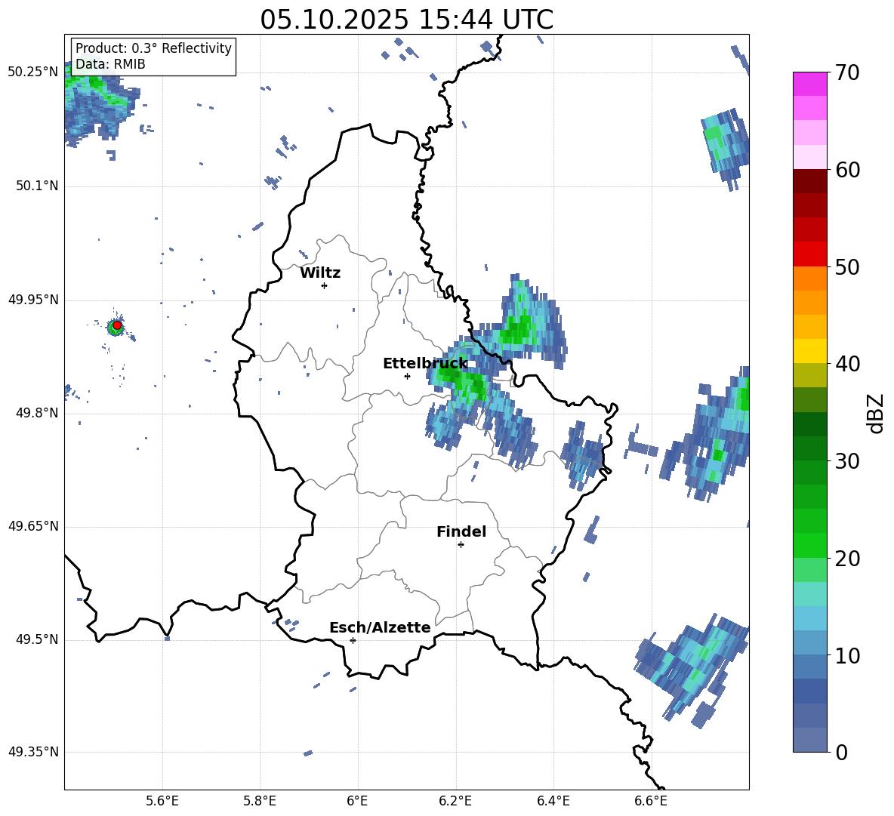Click the 5.6°E longitude label
This screenshot has height=816, width=894.
point(162,801)
